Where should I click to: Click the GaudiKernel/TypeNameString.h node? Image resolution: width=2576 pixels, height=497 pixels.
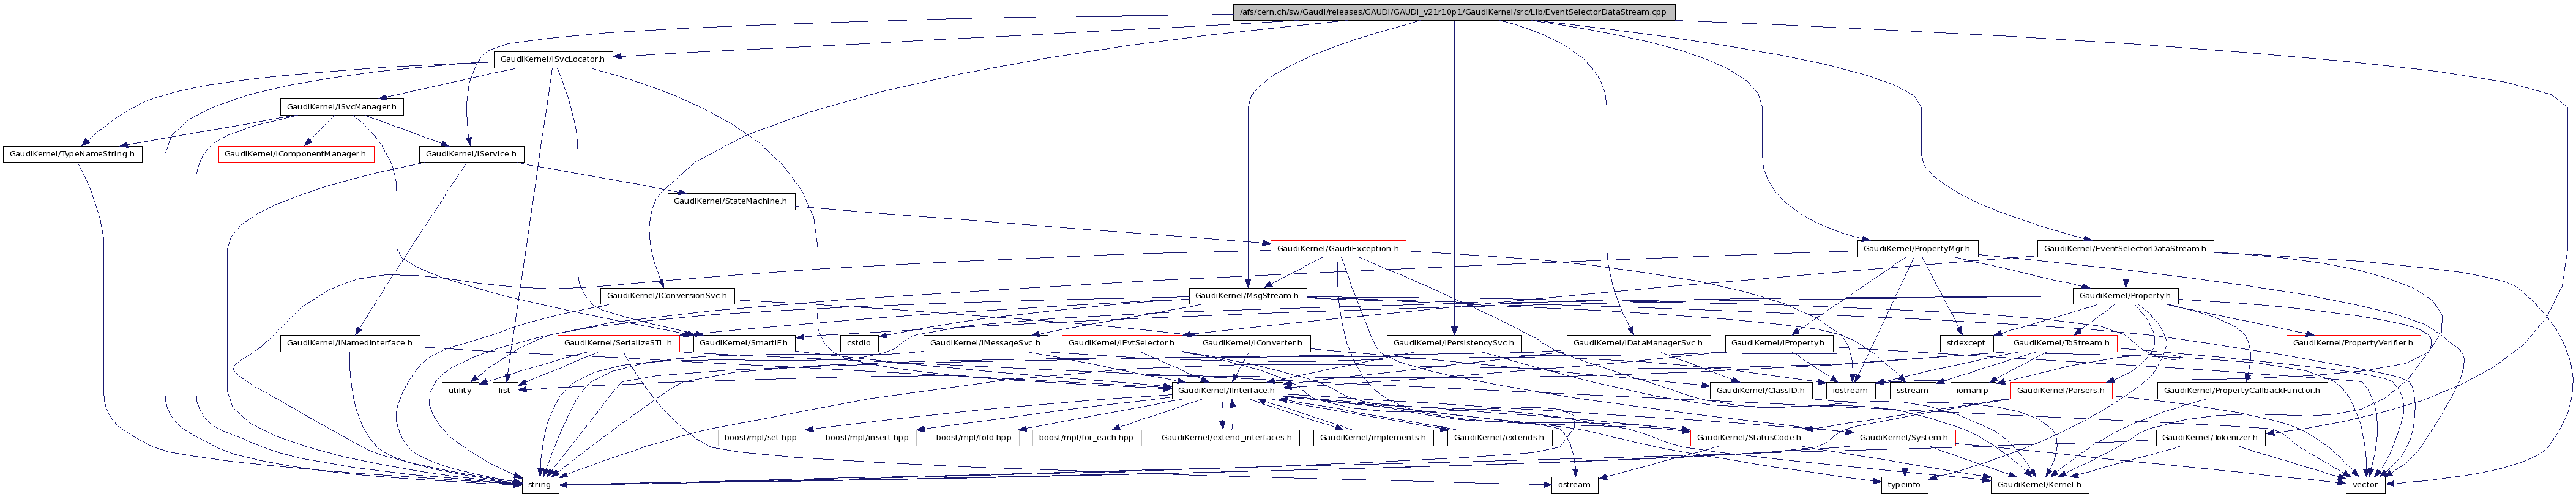[71, 153]
